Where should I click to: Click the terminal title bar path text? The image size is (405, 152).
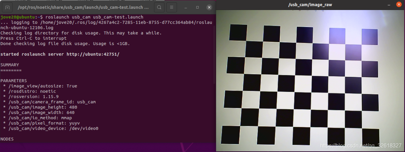pyautogui.click(x=83, y=7)
